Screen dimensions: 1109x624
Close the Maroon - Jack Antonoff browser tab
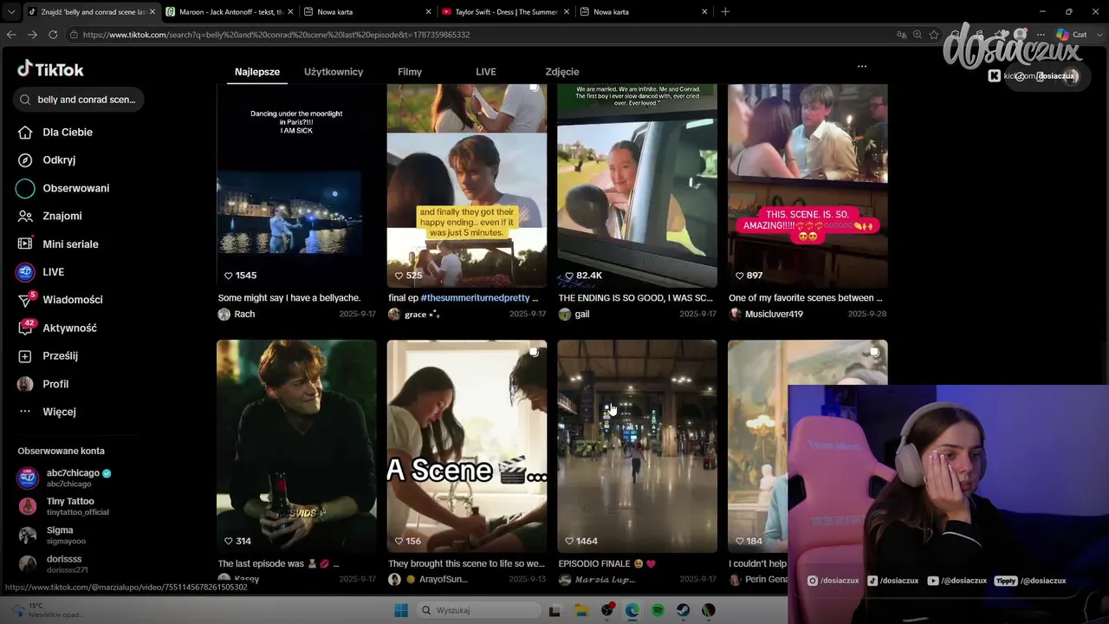click(x=290, y=12)
